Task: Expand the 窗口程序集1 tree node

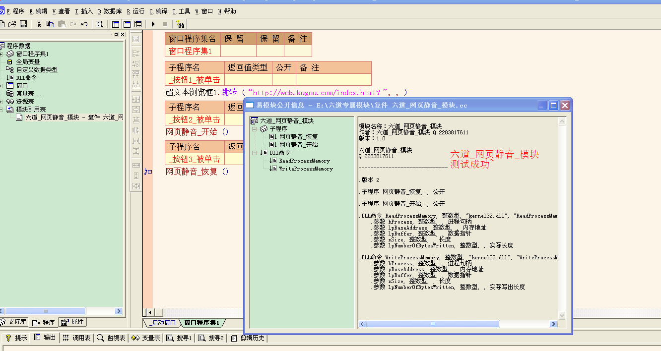Action: point(1,54)
